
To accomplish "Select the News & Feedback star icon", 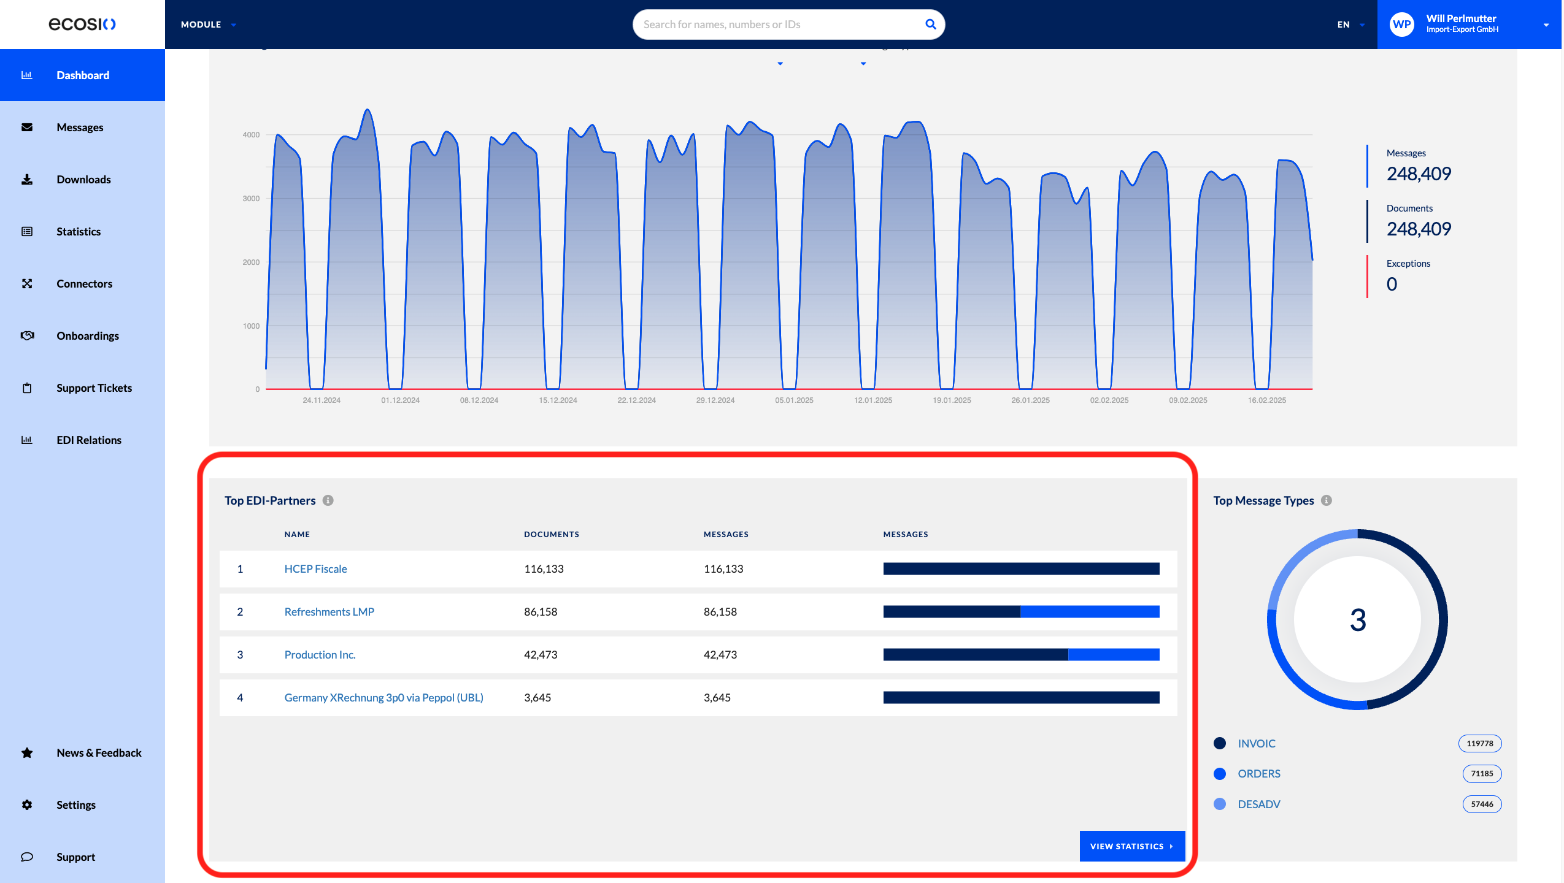I will 27,753.
